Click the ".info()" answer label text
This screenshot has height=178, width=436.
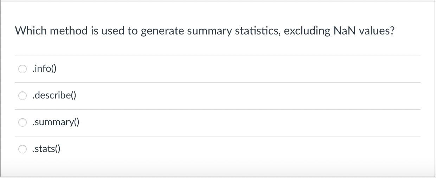pyautogui.click(x=44, y=69)
